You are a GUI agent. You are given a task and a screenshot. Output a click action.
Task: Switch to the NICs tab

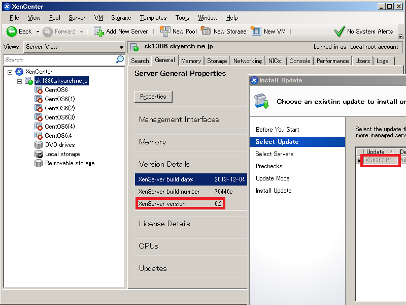click(x=275, y=61)
